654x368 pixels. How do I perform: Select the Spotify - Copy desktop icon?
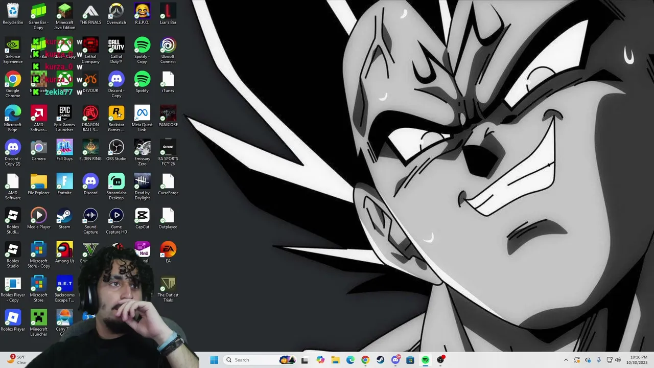[142, 50]
